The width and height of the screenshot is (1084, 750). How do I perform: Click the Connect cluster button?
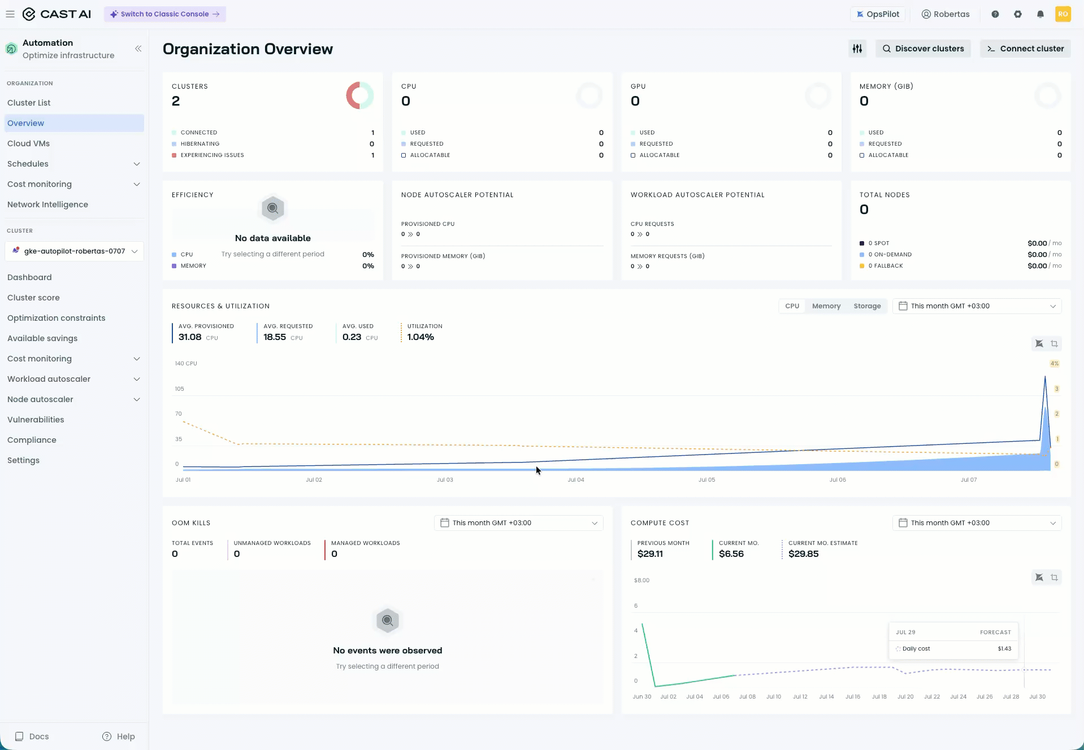coord(1025,49)
